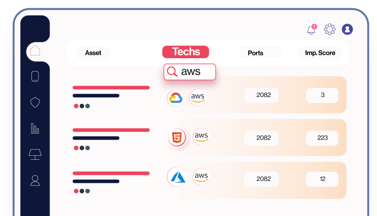Click the user avatar at top right

pyautogui.click(x=348, y=29)
